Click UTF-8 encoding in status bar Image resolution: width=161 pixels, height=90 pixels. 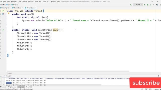coord(150,89)
